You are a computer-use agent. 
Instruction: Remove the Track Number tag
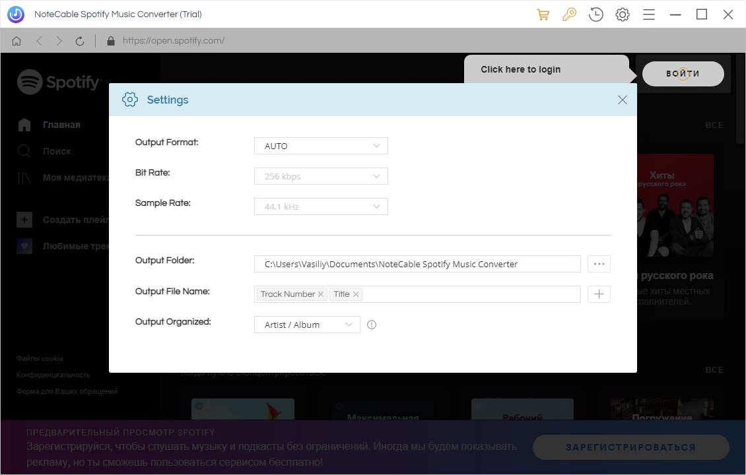(321, 294)
